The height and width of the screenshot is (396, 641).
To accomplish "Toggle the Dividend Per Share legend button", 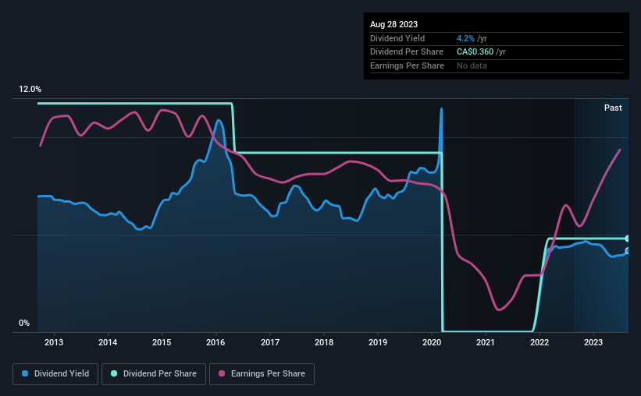I will pos(155,374).
